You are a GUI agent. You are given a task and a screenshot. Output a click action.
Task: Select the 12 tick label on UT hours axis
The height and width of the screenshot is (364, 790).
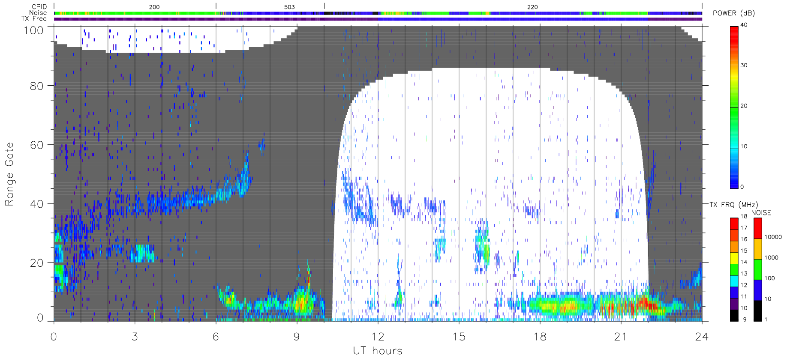378,337
